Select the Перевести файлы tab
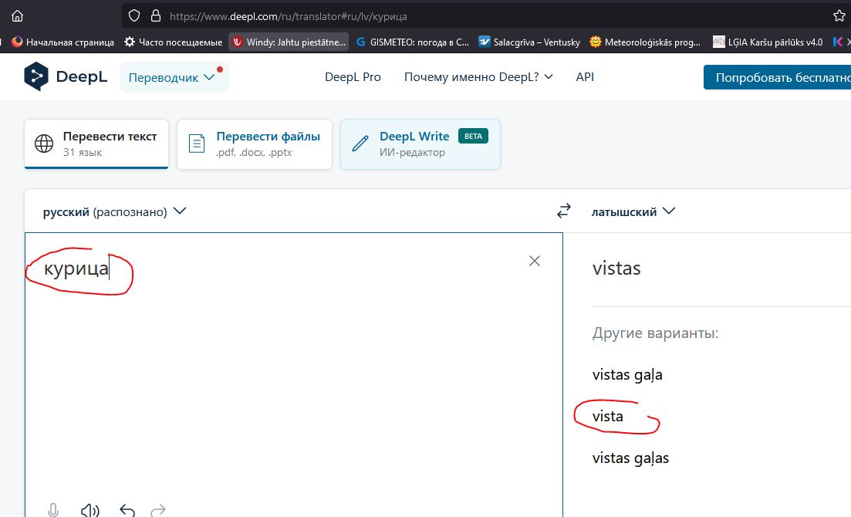 point(255,144)
